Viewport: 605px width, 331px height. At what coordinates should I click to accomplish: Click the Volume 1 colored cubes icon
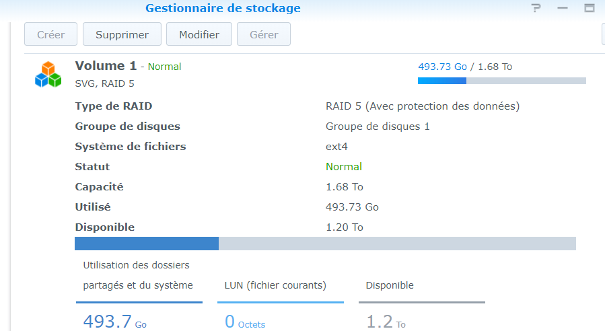click(x=48, y=74)
